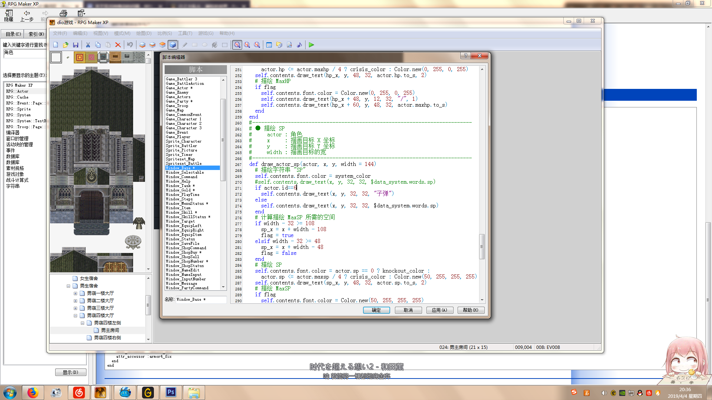The image size is (712, 400).
Task: Set zoom to the 1/1 scale icon
Action: click(237, 45)
